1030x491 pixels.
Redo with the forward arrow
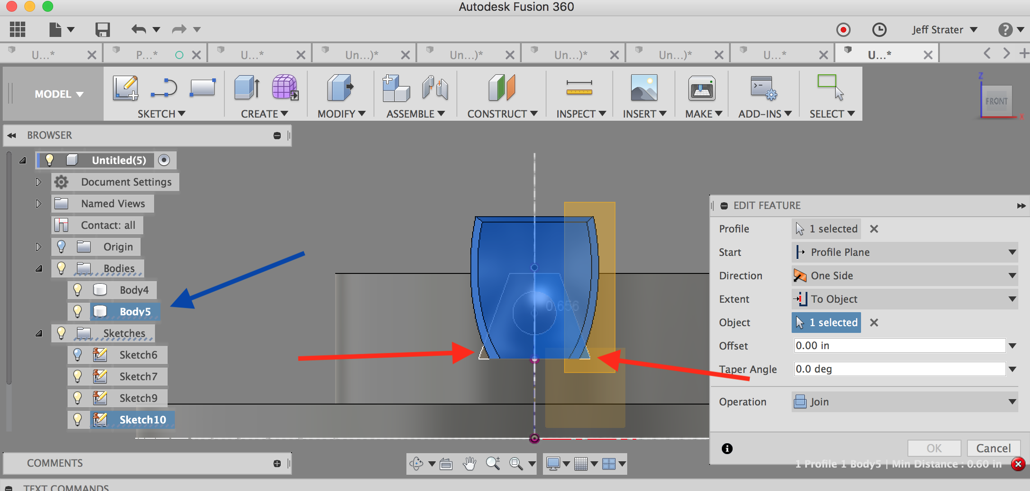179,30
